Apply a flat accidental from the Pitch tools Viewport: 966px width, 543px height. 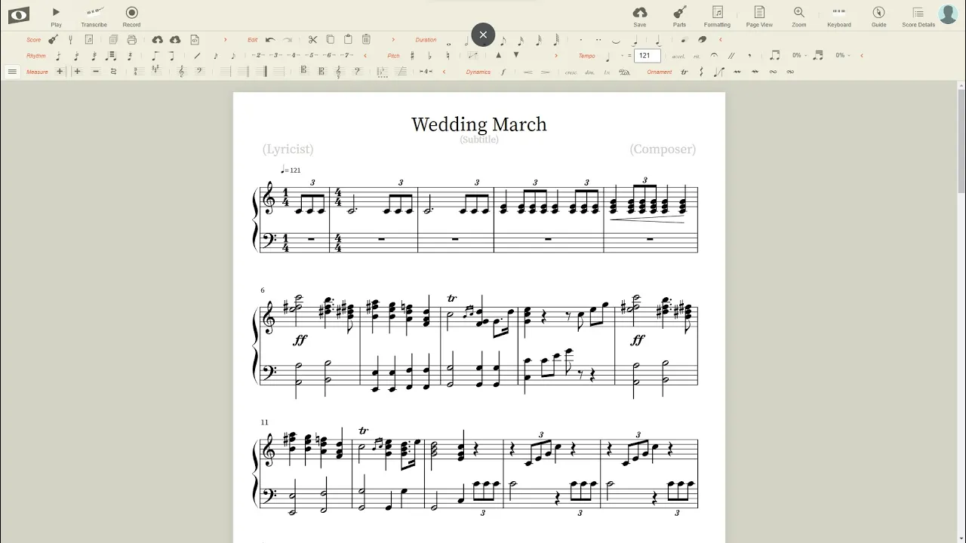[x=430, y=56]
